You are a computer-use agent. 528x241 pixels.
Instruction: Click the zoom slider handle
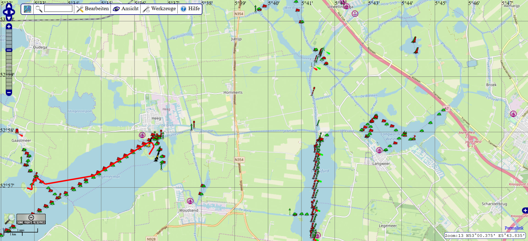coord(9,50)
